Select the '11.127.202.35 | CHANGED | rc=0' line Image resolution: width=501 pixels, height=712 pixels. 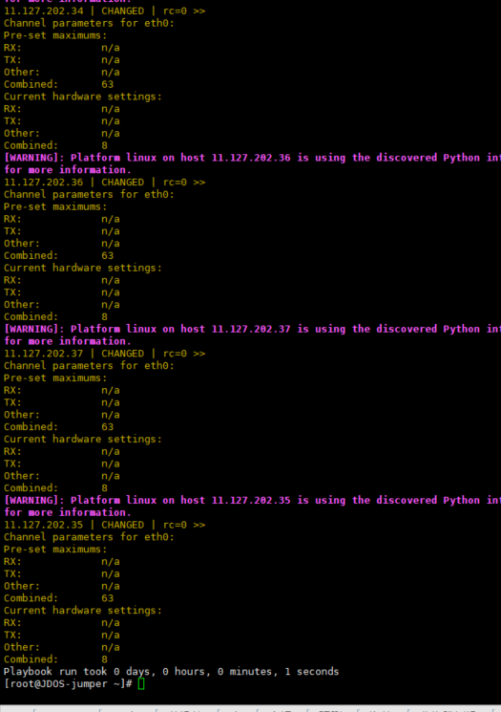click(x=104, y=525)
